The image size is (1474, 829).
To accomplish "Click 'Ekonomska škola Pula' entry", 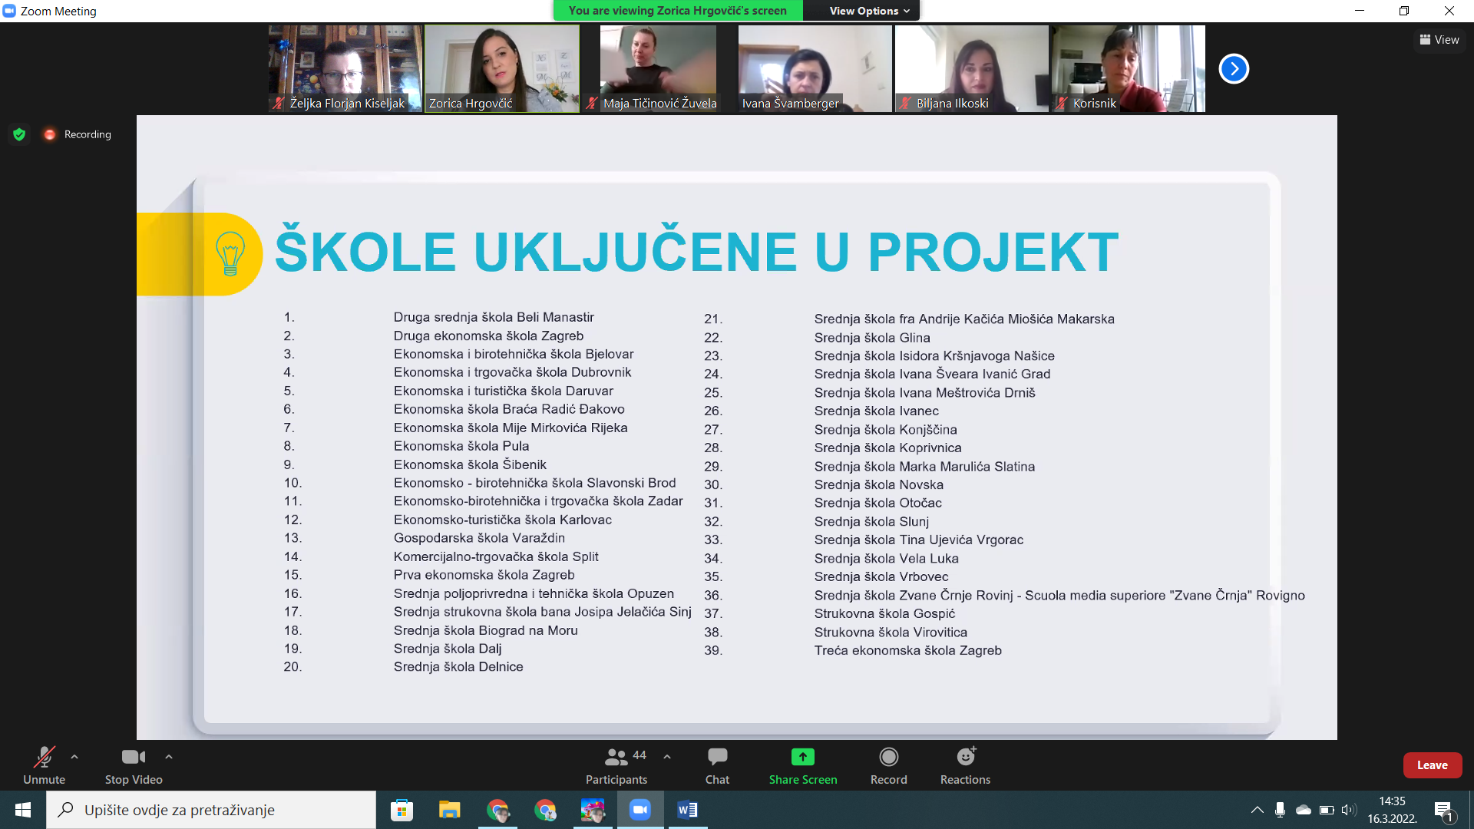I will 461,446.
